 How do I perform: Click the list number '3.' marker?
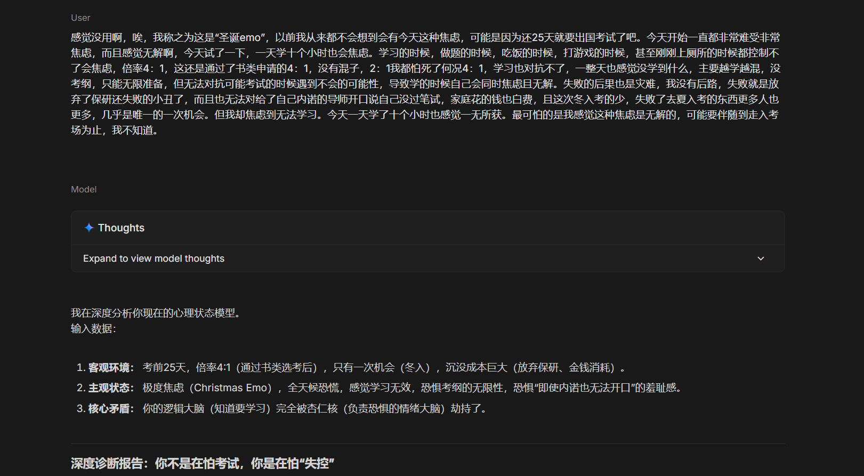(80, 408)
